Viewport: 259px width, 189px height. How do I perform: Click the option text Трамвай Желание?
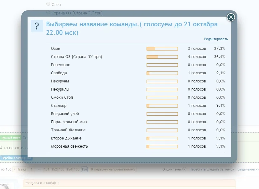click(x=68, y=130)
